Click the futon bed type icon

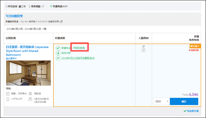tap(30, 99)
